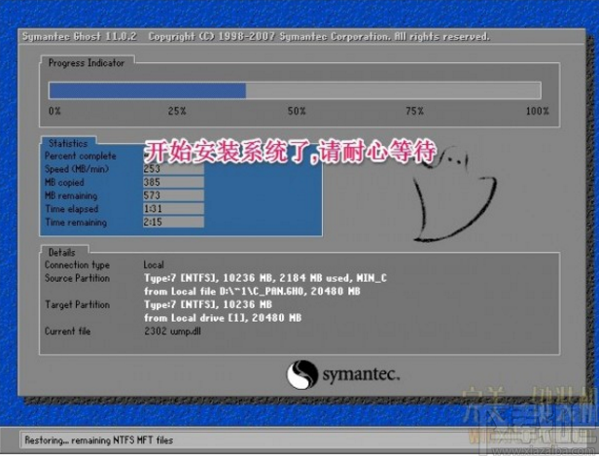Viewport: 599px width, 456px height.
Task: Click the 'Speed (MB/min)' label
Action: click(x=77, y=169)
